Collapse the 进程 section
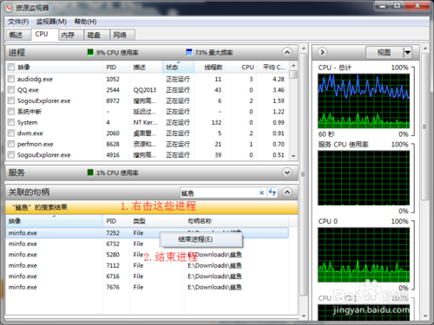 (x=287, y=52)
